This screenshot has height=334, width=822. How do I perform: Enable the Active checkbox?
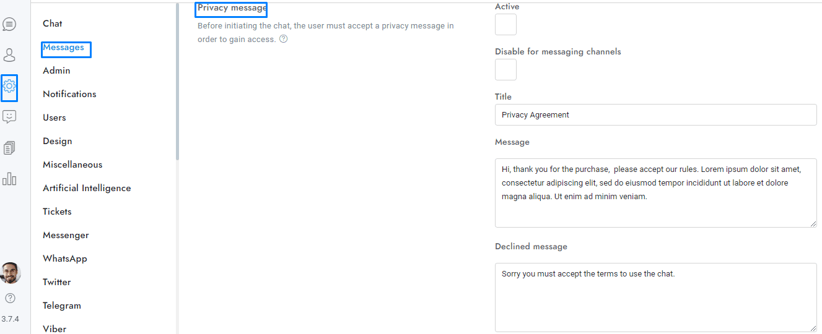(505, 25)
